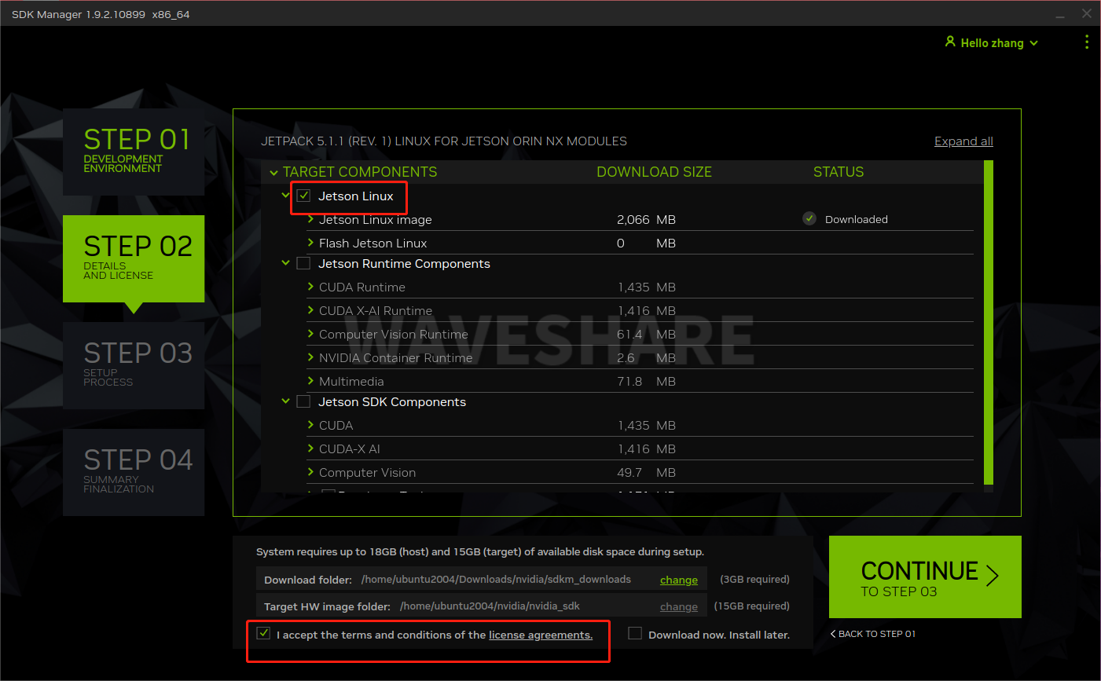The height and width of the screenshot is (681, 1101).
Task: Select Step 02 Details and License
Action: pyautogui.click(x=134, y=258)
